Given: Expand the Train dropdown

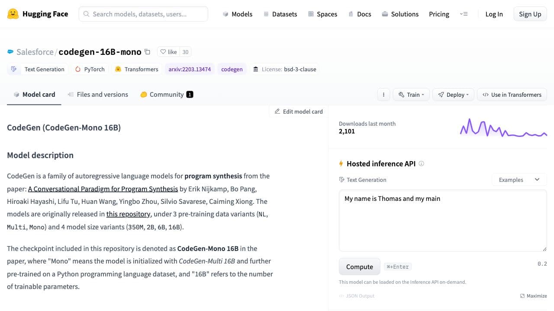Looking at the screenshot, I should (411, 95).
